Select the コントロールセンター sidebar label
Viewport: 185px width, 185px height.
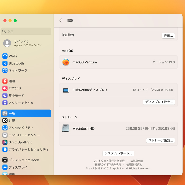click(24, 135)
